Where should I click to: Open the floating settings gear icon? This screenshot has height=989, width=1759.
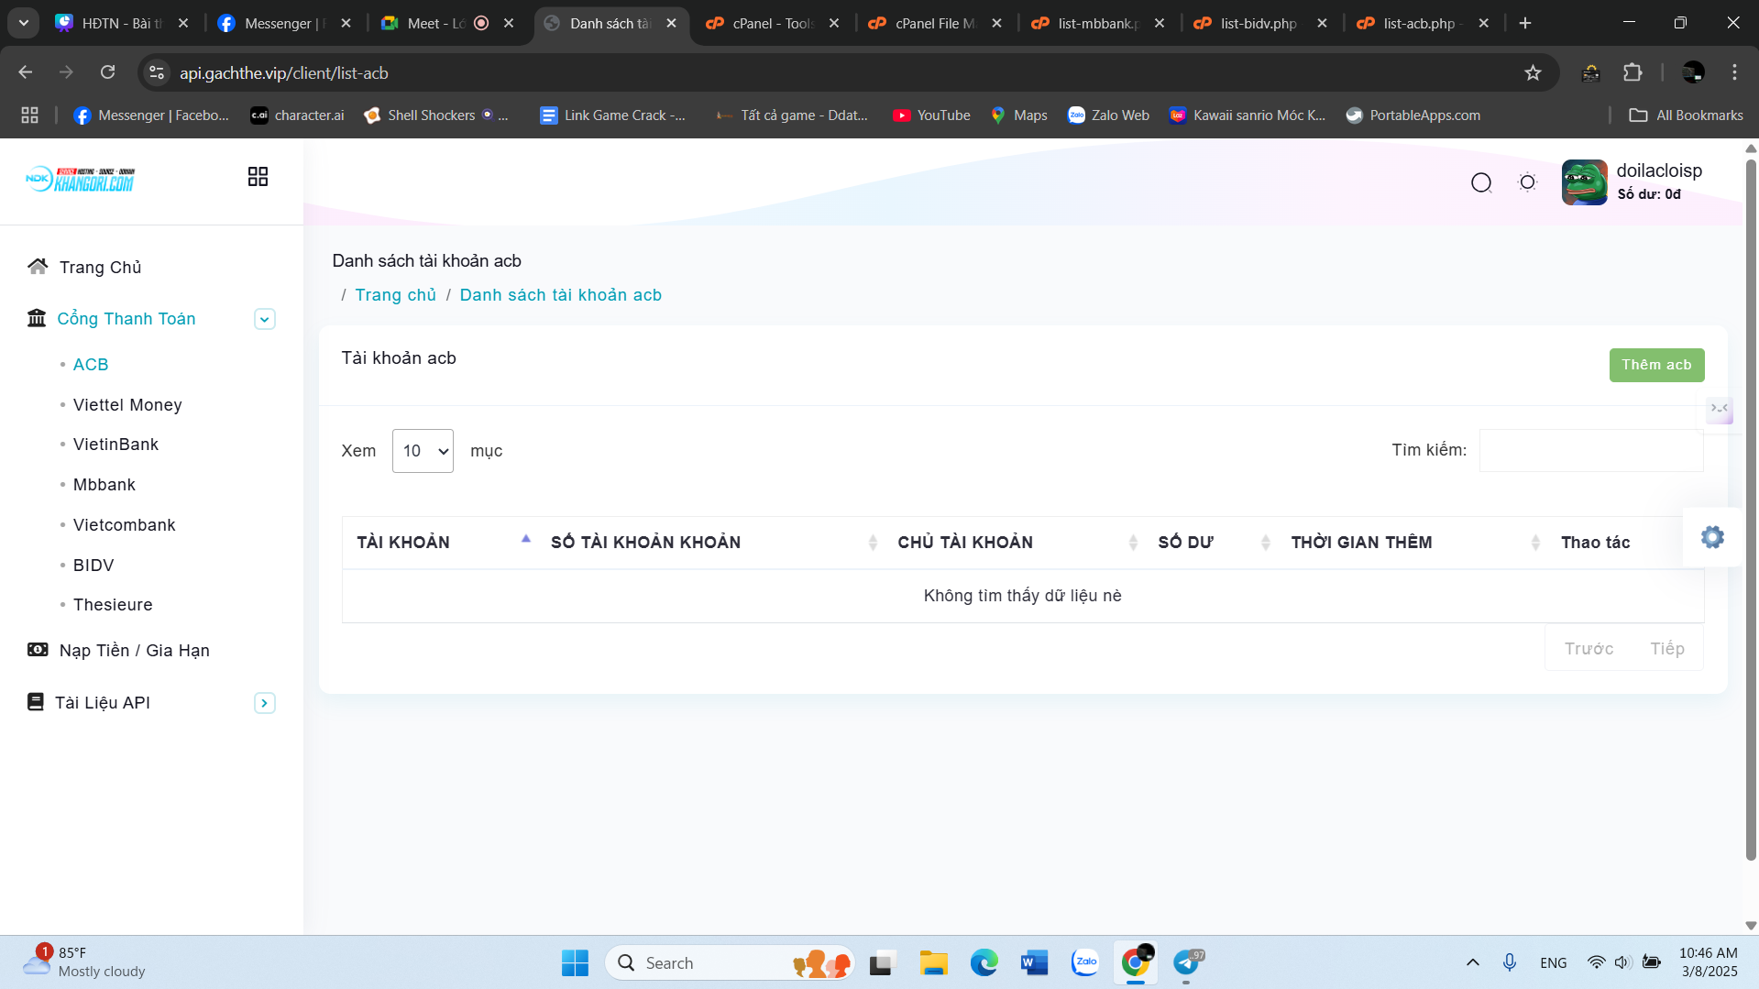point(1712,537)
